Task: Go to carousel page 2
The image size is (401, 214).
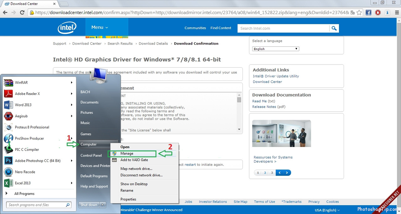Action: click(265, 173)
